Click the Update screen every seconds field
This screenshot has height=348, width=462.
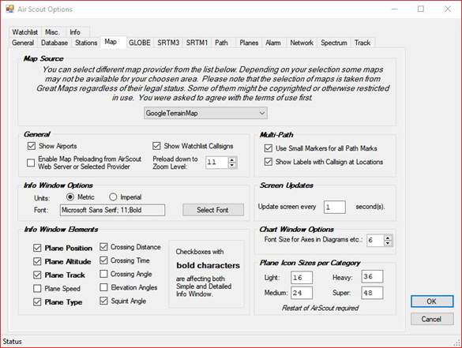pyautogui.click(x=334, y=207)
